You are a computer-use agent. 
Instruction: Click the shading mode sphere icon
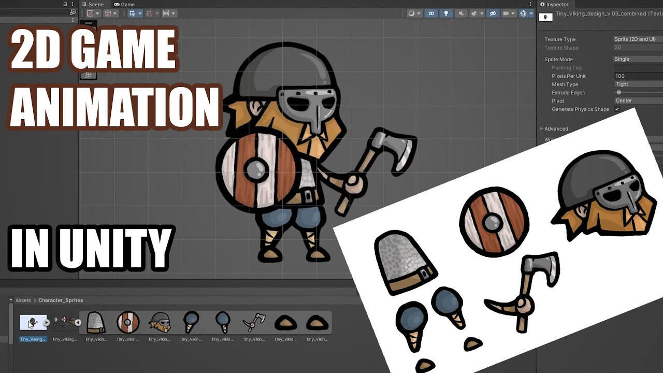point(412,13)
